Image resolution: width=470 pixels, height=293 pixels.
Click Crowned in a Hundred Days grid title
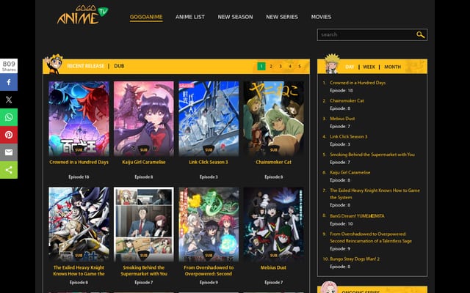point(79,162)
